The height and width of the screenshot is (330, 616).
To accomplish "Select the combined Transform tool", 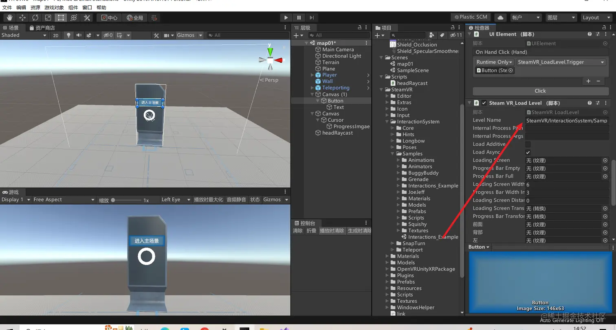I will point(74,17).
